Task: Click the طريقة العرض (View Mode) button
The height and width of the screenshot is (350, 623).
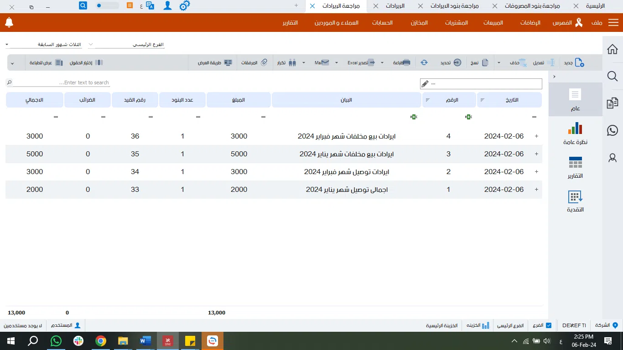Action: [x=215, y=62]
